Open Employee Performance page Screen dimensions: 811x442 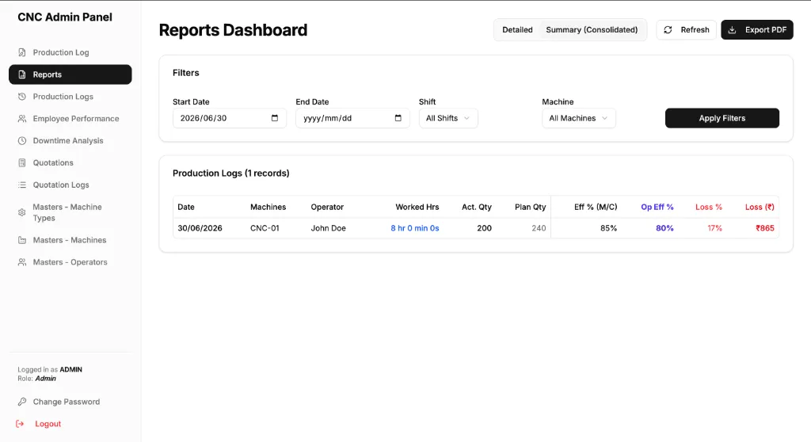70,119
